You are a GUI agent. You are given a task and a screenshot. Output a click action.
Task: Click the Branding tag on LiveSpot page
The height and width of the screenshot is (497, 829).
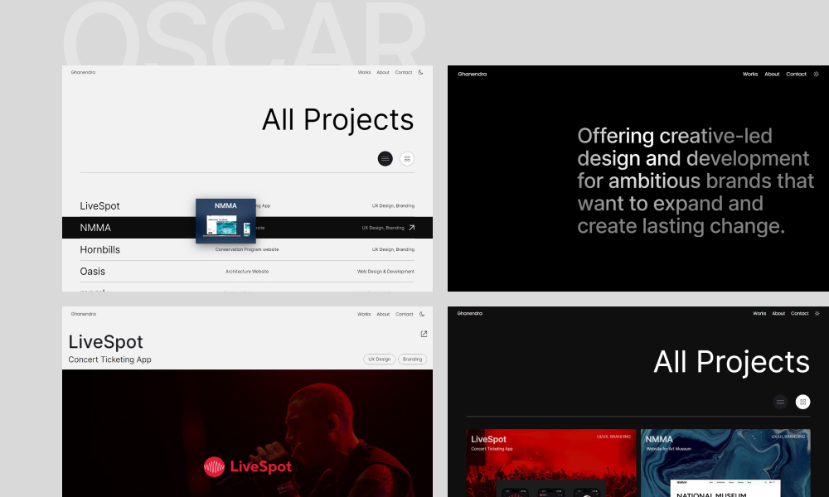pos(412,359)
